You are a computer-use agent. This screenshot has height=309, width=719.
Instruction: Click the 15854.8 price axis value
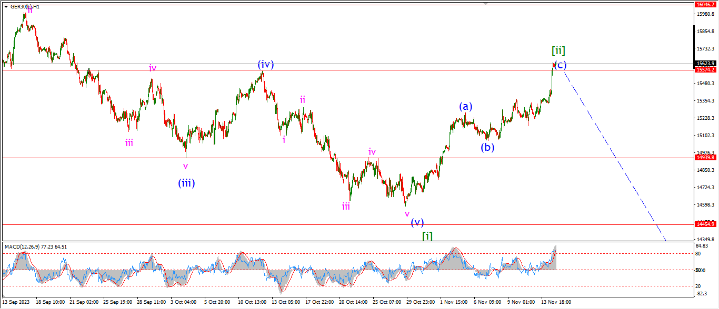(705, 31)
